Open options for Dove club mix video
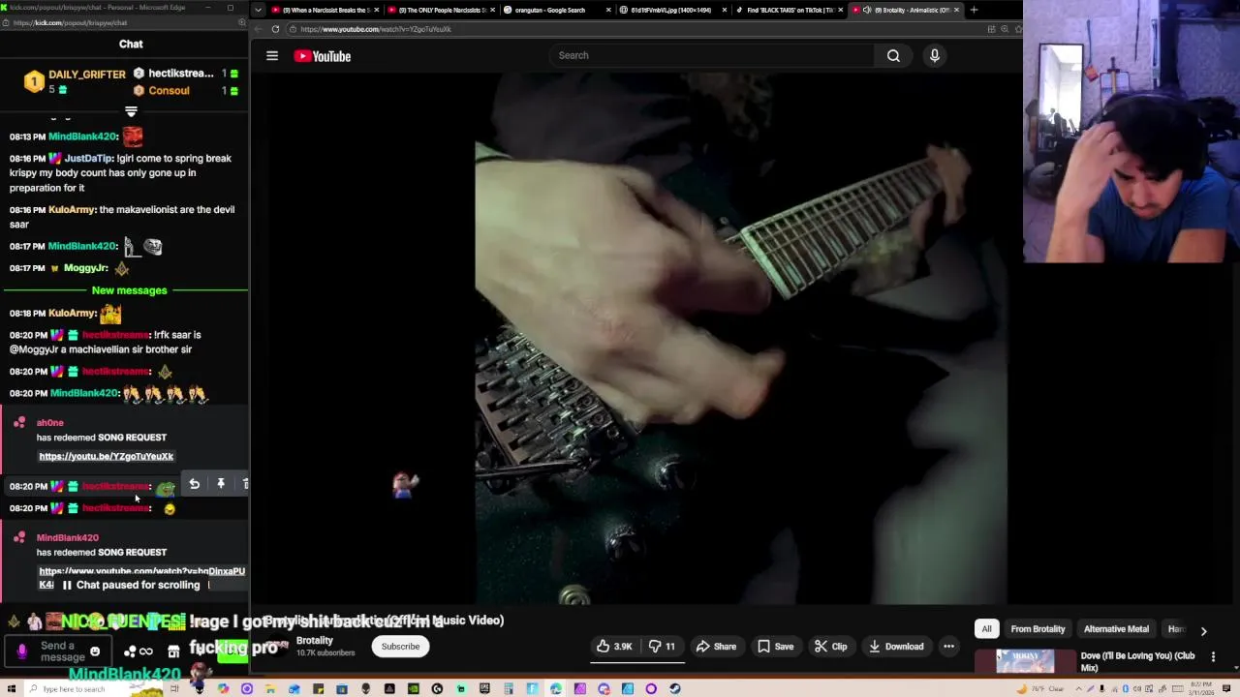The height and width of the screenshot is (697, 1240). tap(1213, 656)
